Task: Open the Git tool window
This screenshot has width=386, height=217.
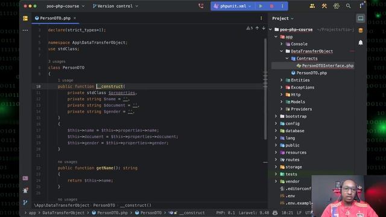Action: coord(25,203)
